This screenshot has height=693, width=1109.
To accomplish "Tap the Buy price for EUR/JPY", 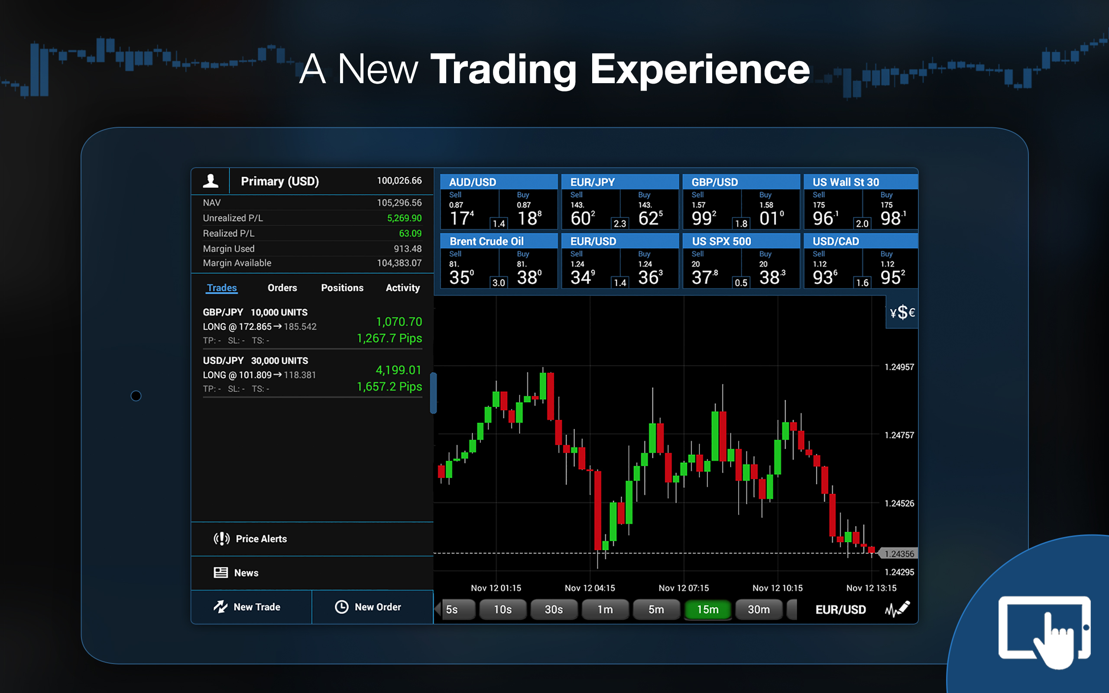I will click(x=651, y=210).
